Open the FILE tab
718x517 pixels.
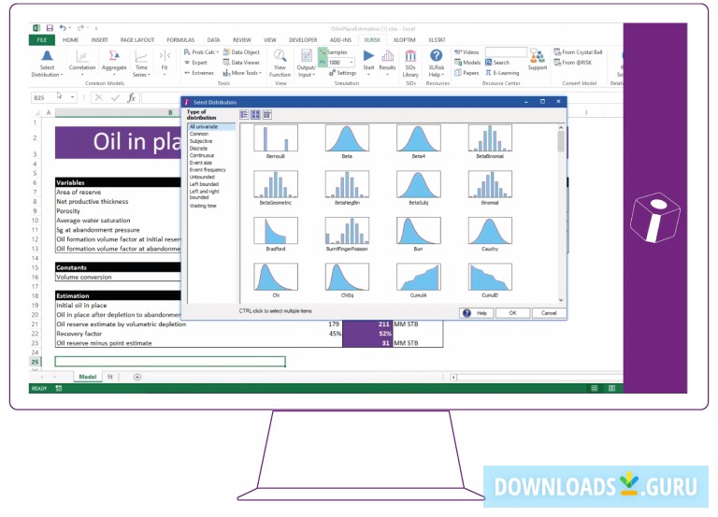pyautogui.click(x=42, y=40)
